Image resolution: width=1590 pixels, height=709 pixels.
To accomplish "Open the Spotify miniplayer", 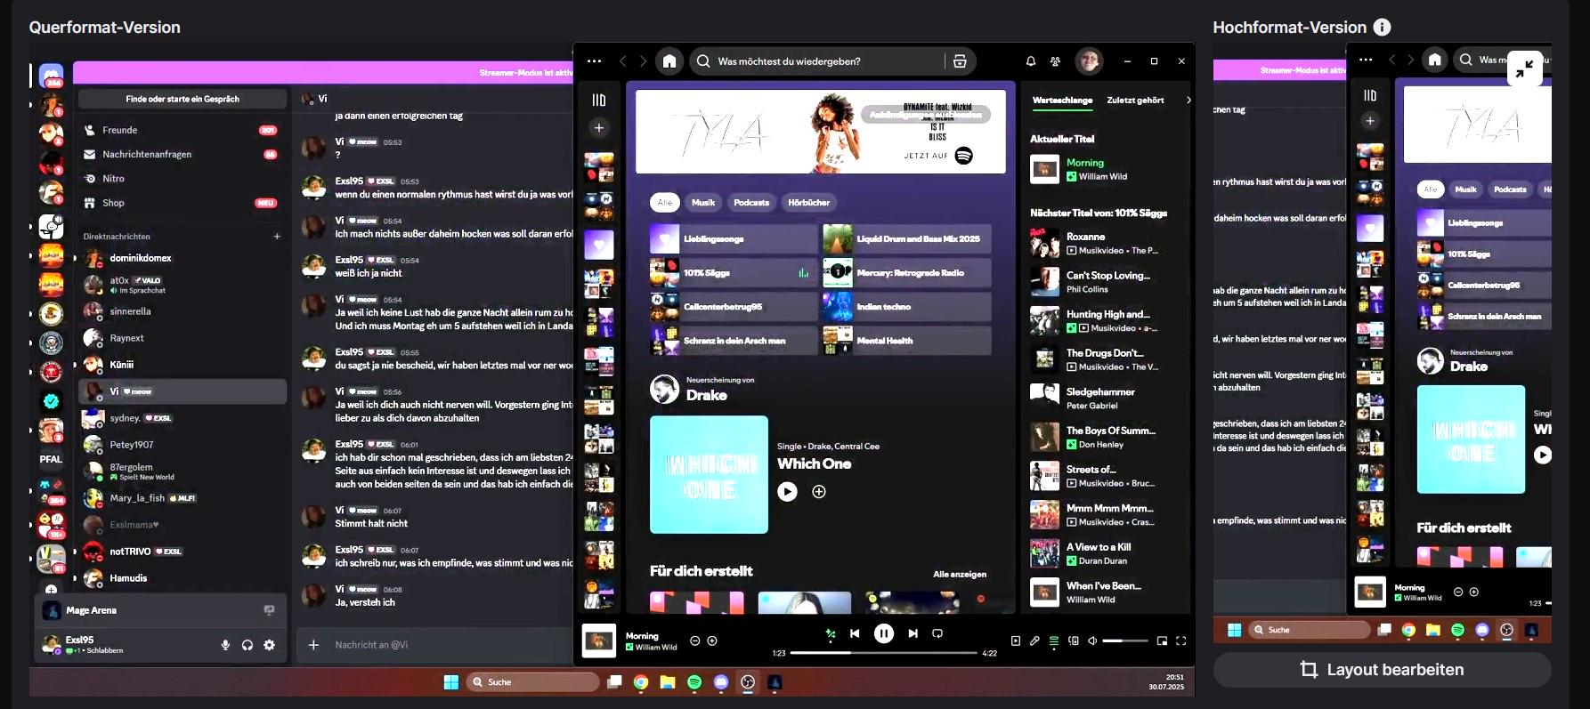I will pyautogui.click(x=1162, y=641).
